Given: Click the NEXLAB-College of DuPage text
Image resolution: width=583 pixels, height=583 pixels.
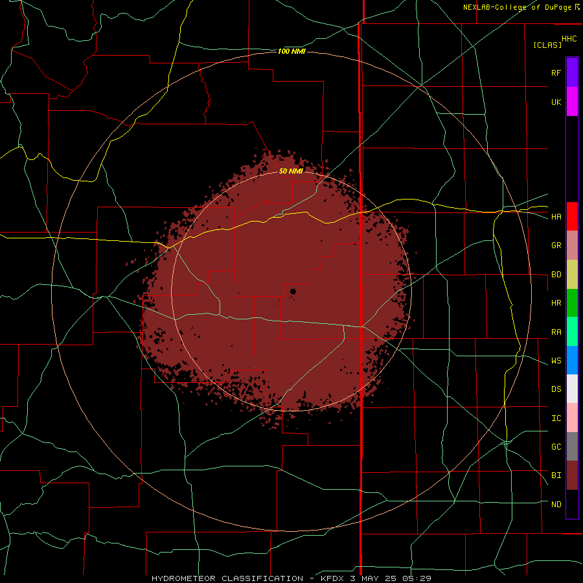Looking at the screenshot, I should pyautogui.click(x=517, y=7).
